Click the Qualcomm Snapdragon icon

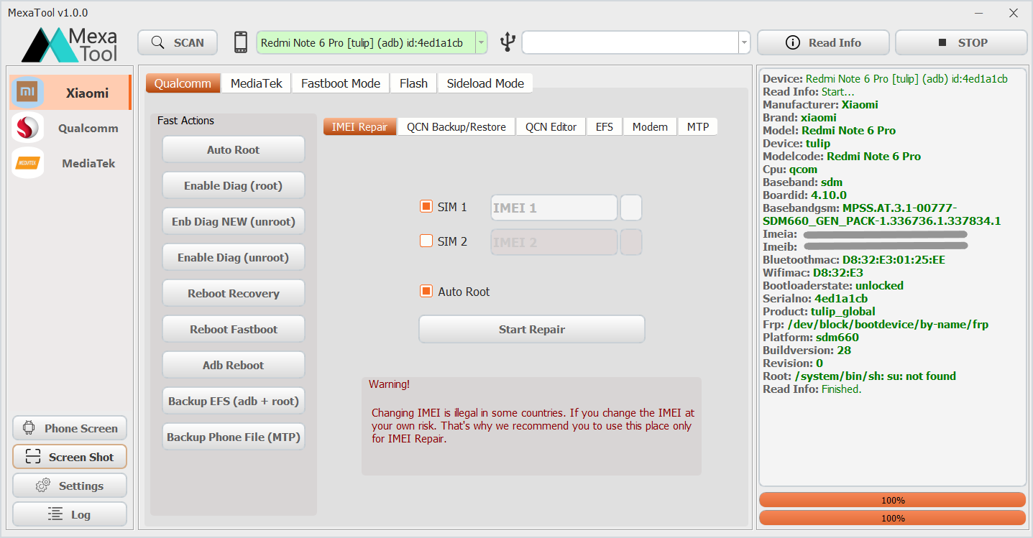click(28, 128)
